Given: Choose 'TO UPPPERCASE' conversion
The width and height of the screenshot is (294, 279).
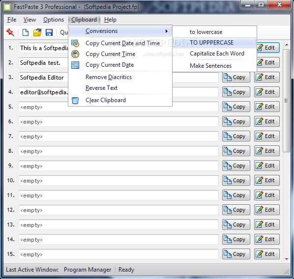Looking at the screenshot, I should [x=214, y=43].
